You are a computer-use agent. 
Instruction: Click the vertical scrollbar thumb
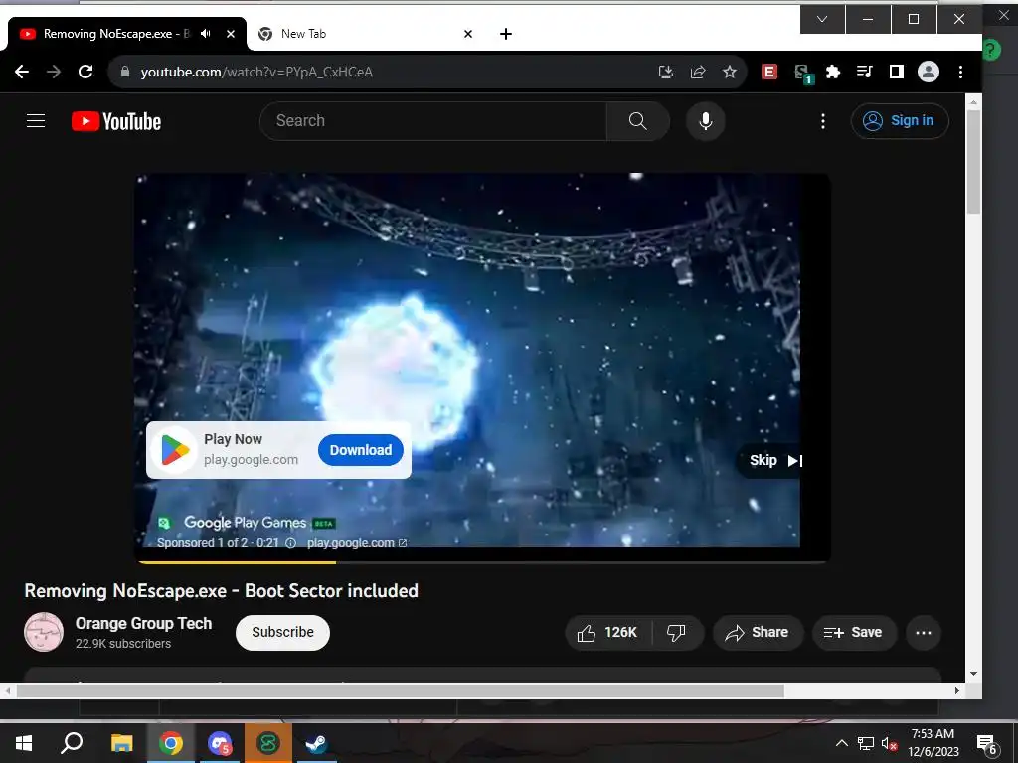pos(973,160)
